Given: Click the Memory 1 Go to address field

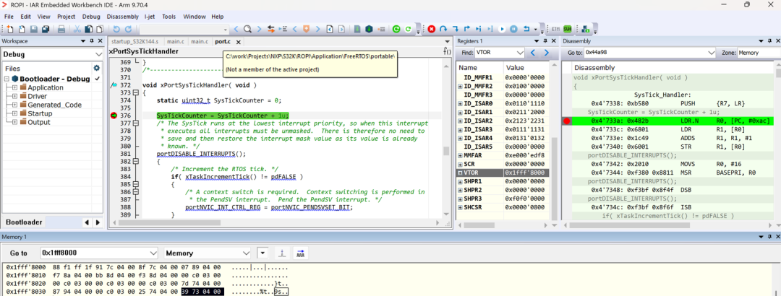Looking at the screenshot, I should (x=99, y=253).
